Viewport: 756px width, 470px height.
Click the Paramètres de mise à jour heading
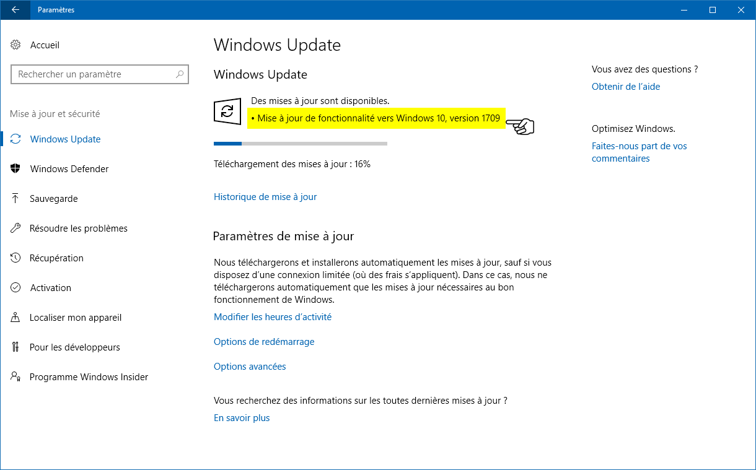[x=283, y=236]
